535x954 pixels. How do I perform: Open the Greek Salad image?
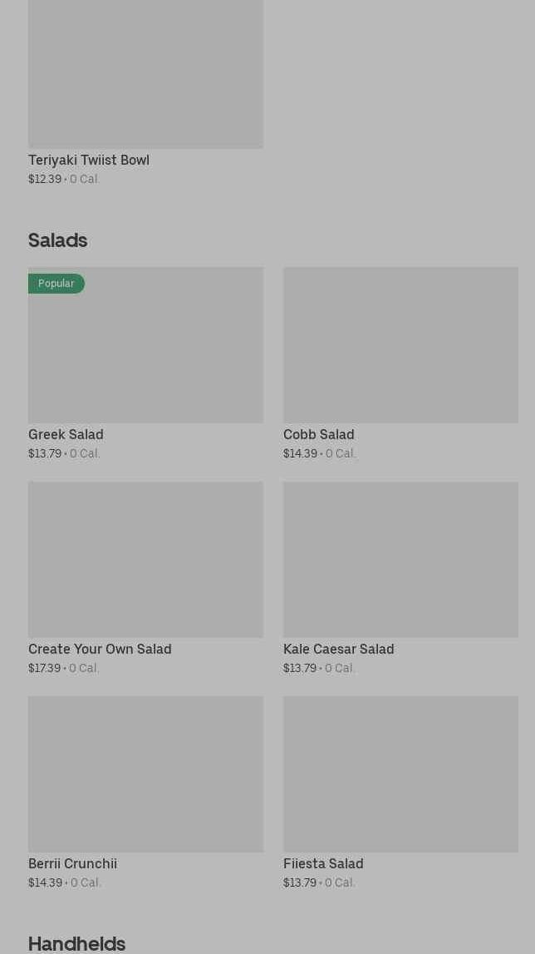[x=145, y=353]
